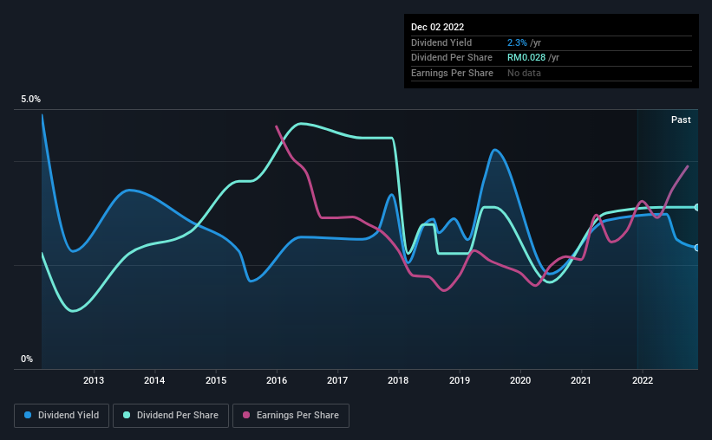
Task: Click the Dividend Yield line endpoint marker
Action: 697,248
